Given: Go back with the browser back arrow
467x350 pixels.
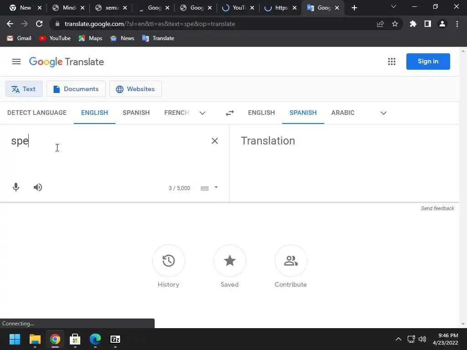Looking at the screenshot, I should 10,24.
